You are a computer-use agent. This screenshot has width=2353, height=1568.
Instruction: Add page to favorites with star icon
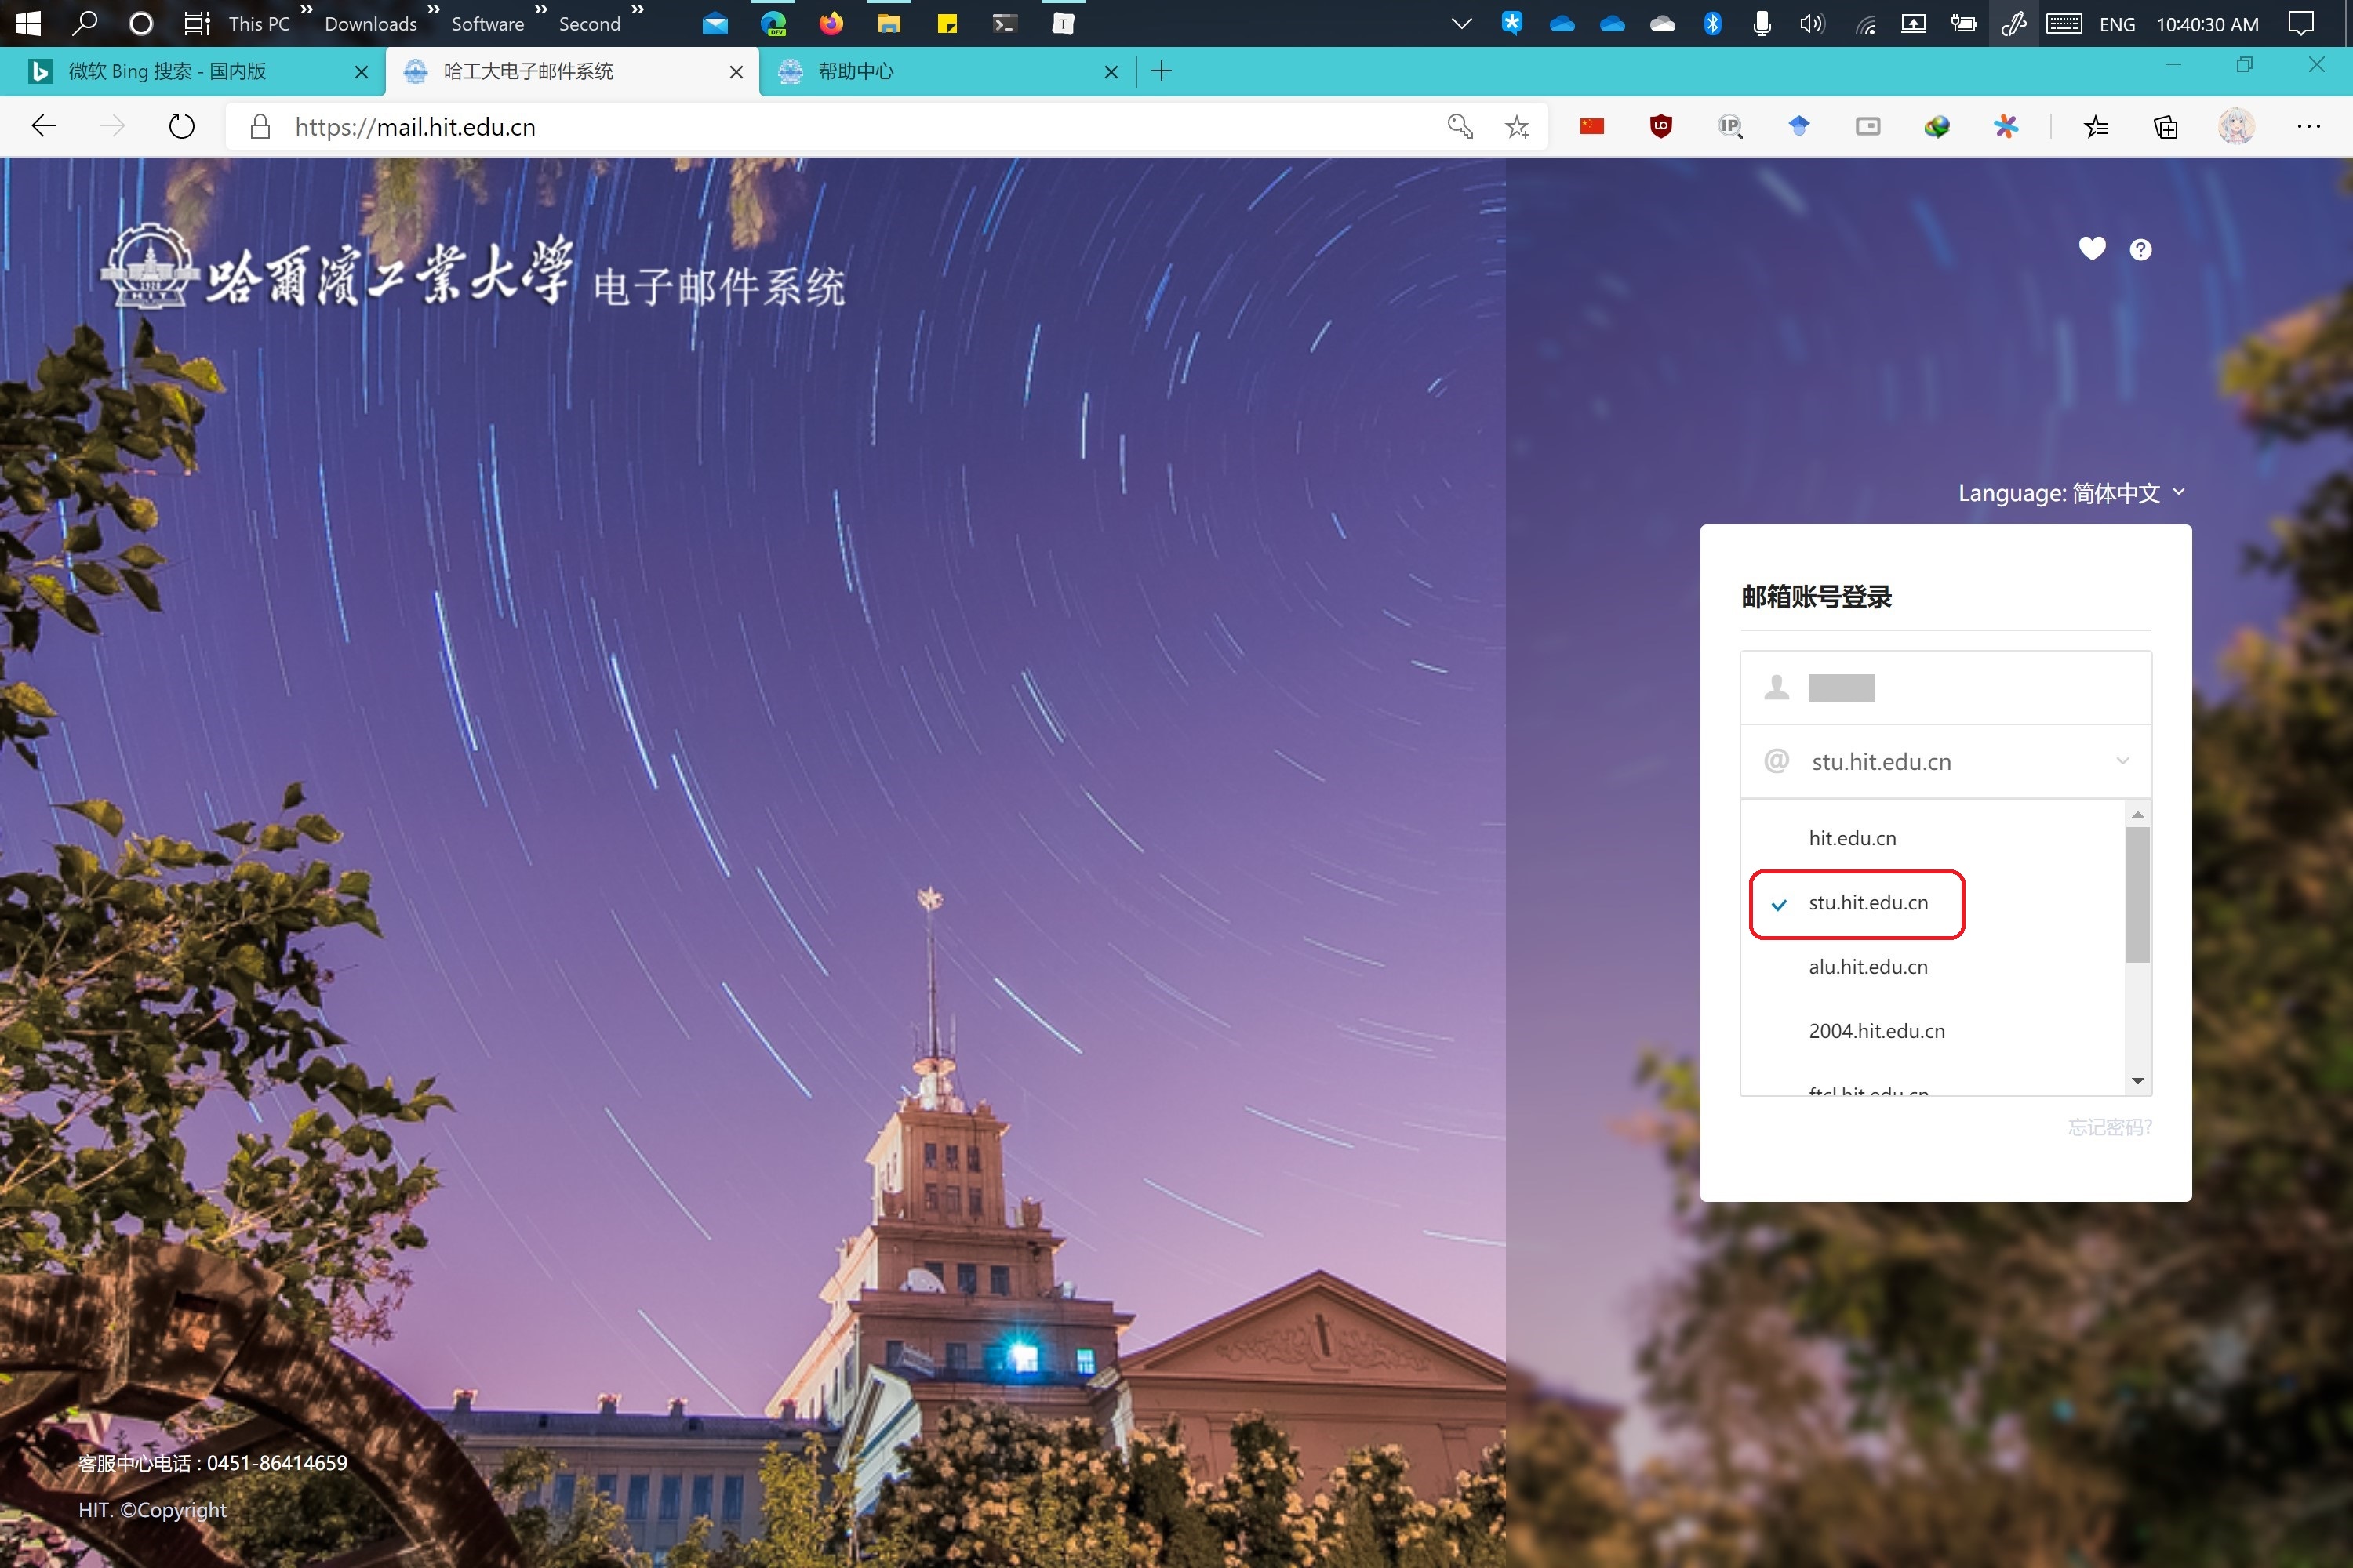(1518, 127)
